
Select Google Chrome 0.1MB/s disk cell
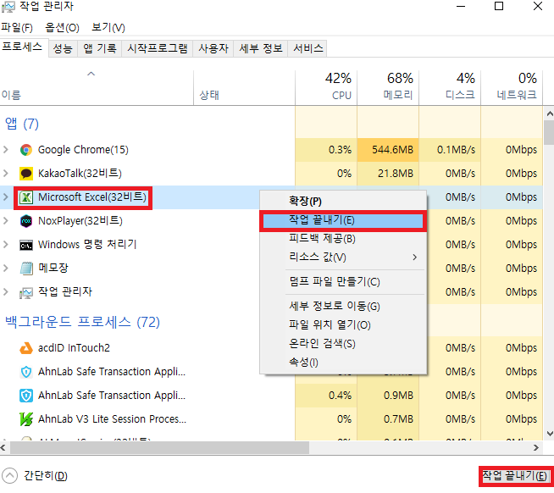pyautogui.click(x=450, y=150)
